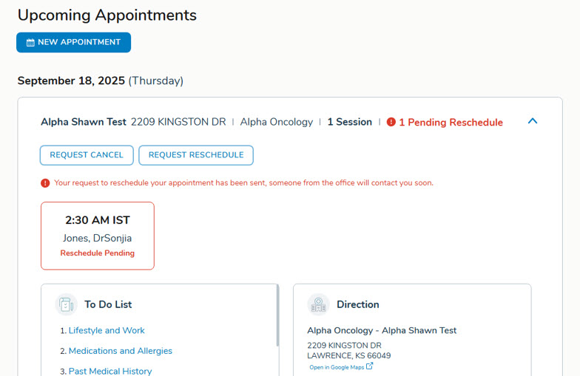
Task: Click the red alert icon beside Pending Reschedule
Action: 391,123
